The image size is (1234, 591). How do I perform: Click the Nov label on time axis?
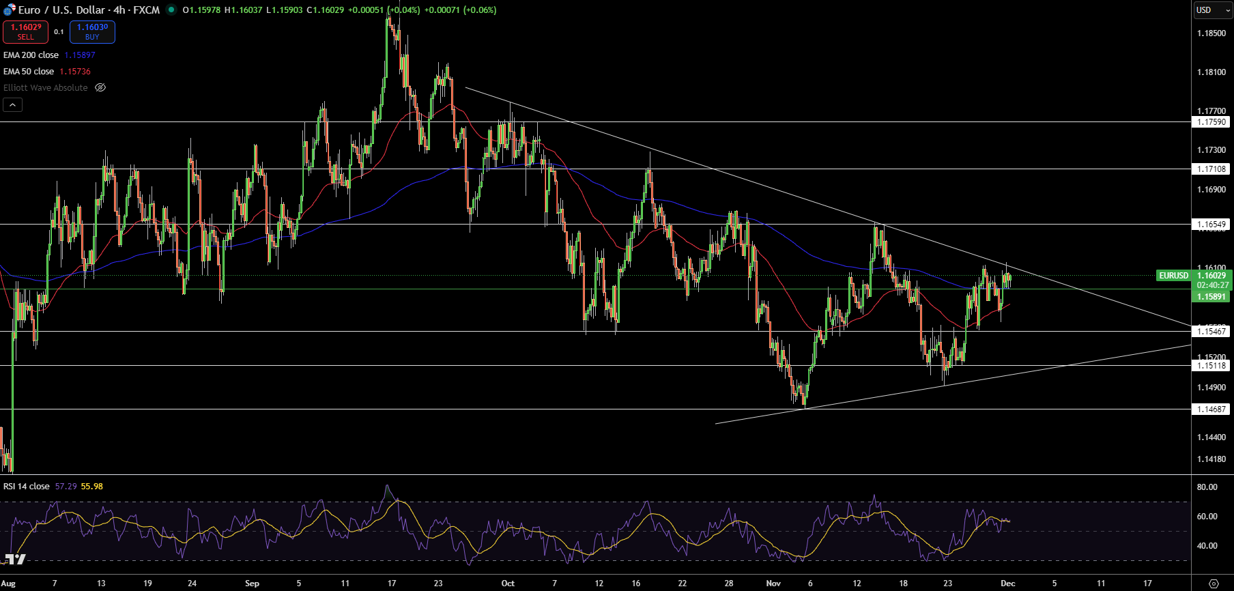[773, 583]
